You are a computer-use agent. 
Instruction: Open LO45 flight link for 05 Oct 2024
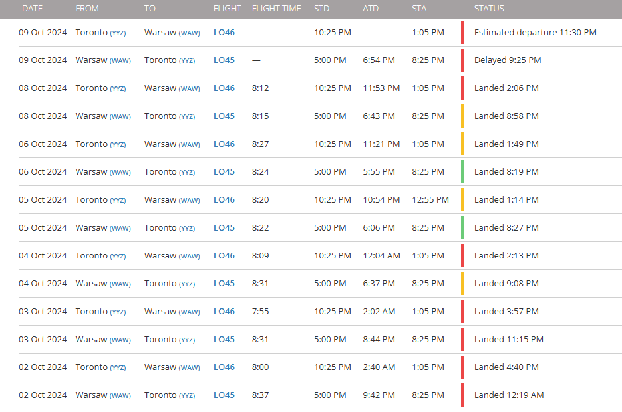(x=224, y=228)
